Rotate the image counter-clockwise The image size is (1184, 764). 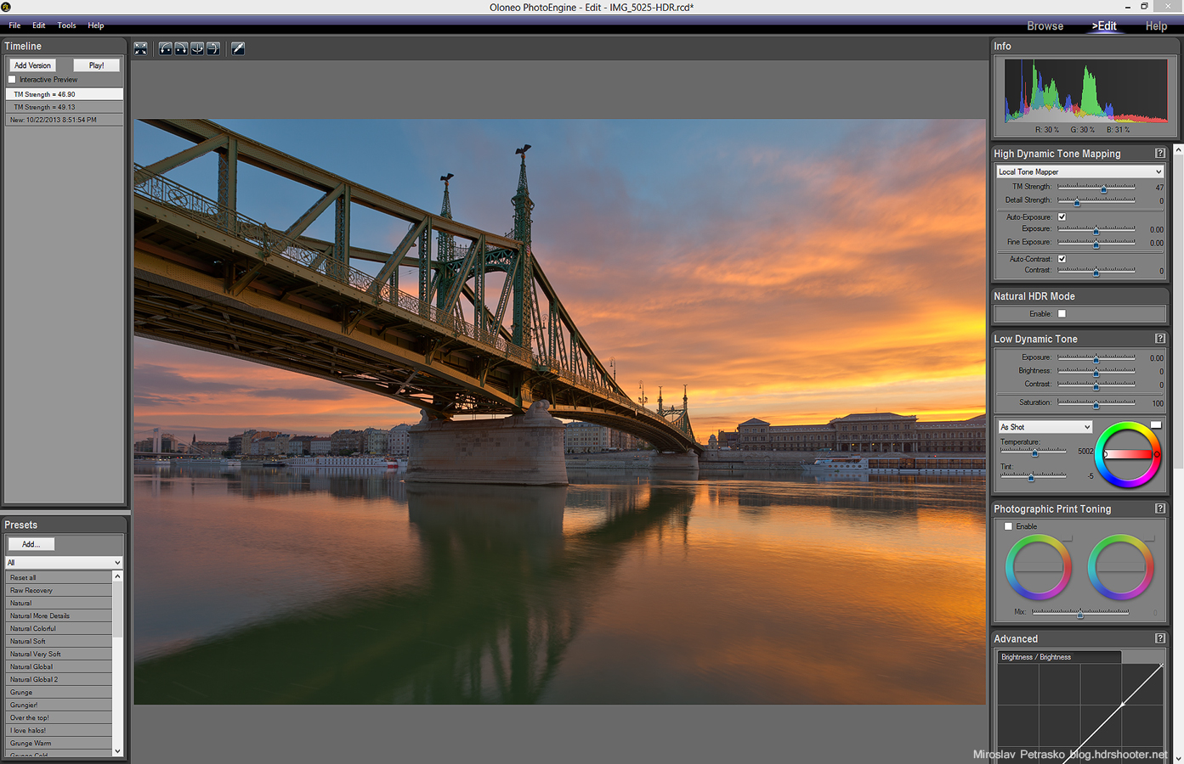click(x=166, y=48)
